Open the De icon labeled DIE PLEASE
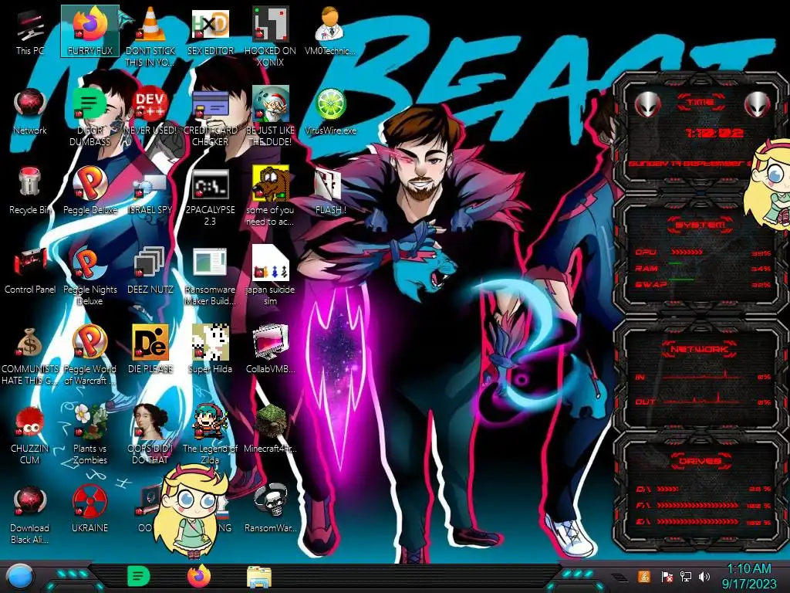 click(150, 349)
